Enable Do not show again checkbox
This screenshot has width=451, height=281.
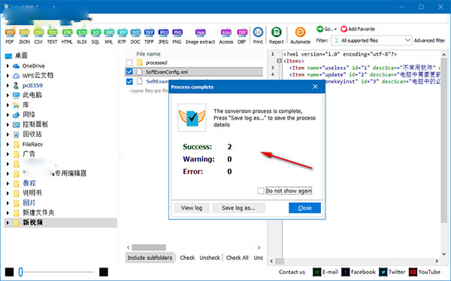tap(261, 191)
